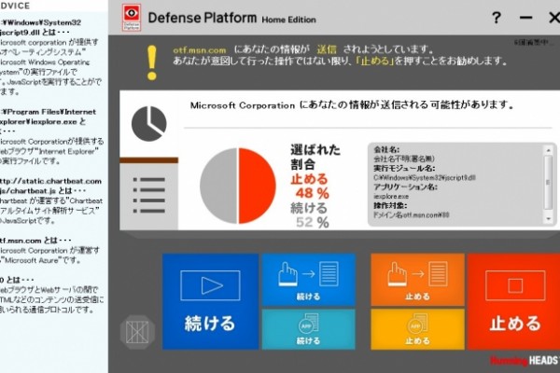Click the Defense Platform eye logo

click(132, 18)
